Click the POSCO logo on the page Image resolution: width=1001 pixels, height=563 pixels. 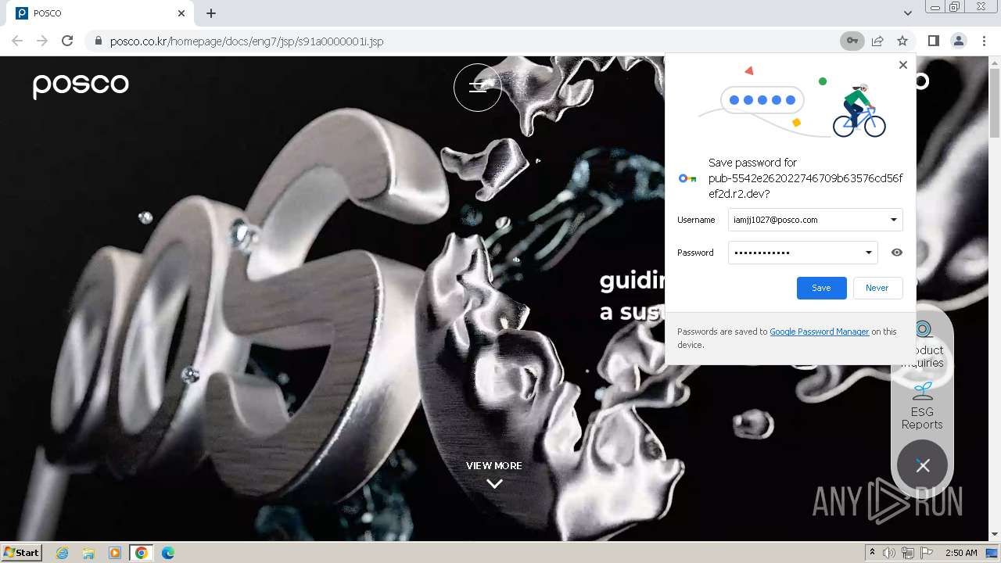[81, 84]
